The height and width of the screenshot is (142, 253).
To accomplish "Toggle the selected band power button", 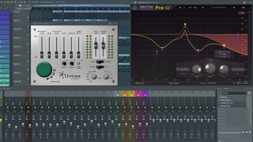I will (x=178, y=64).
